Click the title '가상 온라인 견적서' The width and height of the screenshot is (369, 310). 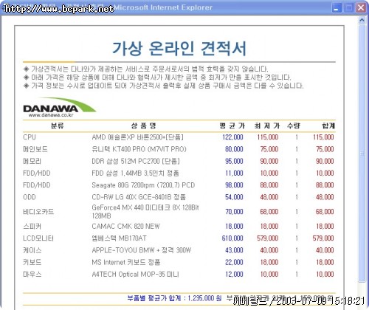click(x=179, y=48)
